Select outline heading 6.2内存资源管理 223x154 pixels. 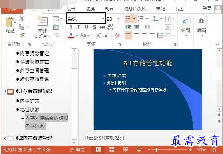pos(34,138)
